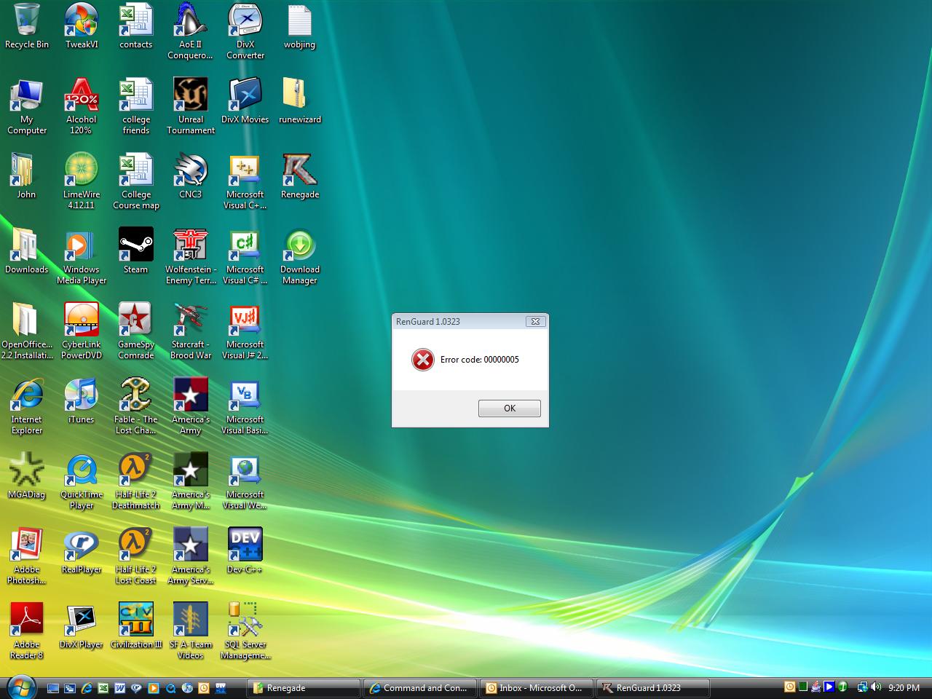Open the Windows Start menu orb
Viewport: 932px width, 699px height.
(21, 687)
